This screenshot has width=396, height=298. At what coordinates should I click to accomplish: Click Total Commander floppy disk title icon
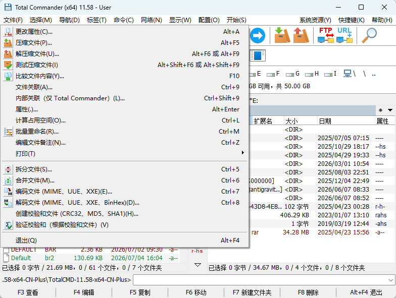coord(8,7)
